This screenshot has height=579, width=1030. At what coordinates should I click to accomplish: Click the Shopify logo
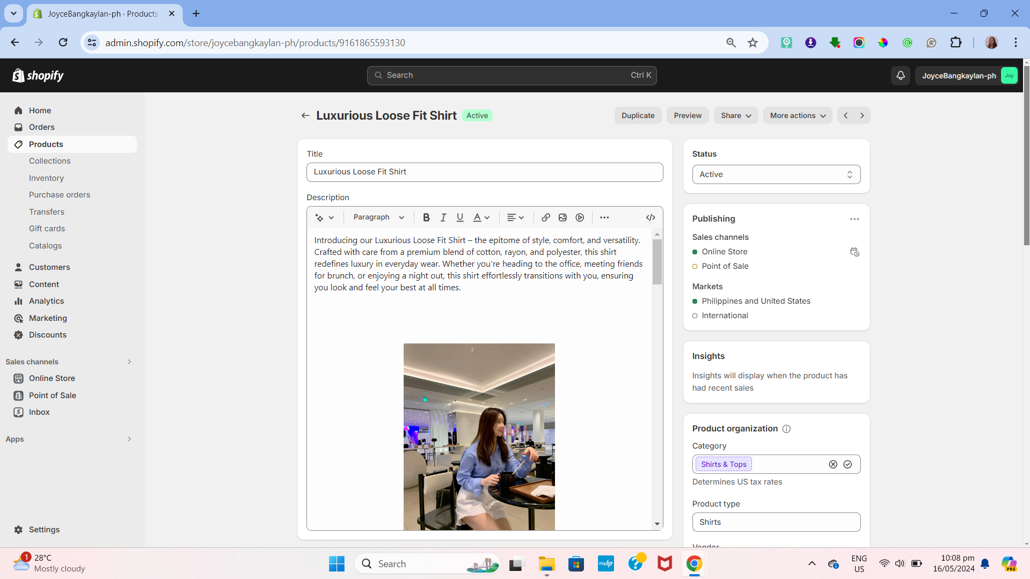(38, 76)
